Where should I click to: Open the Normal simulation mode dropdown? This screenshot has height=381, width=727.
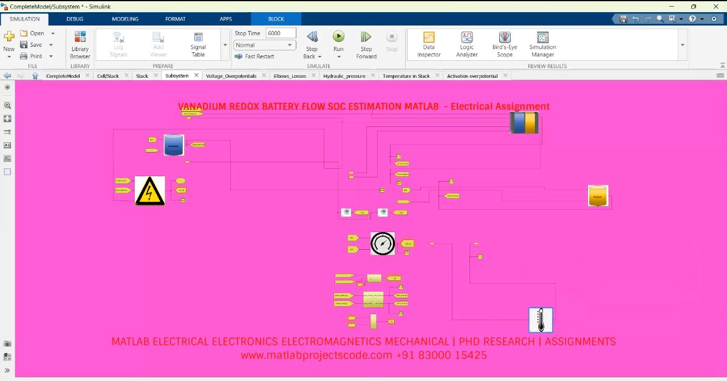[x=290, y=44]
